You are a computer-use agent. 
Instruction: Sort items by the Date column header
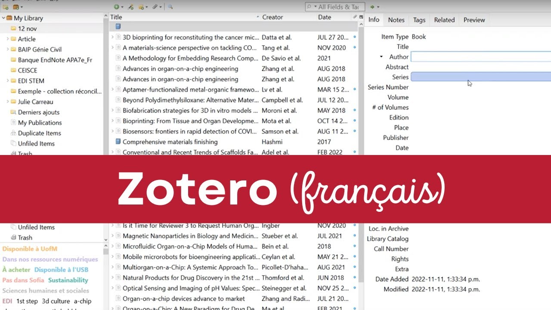pyautogui.click(x=334, y=17)
